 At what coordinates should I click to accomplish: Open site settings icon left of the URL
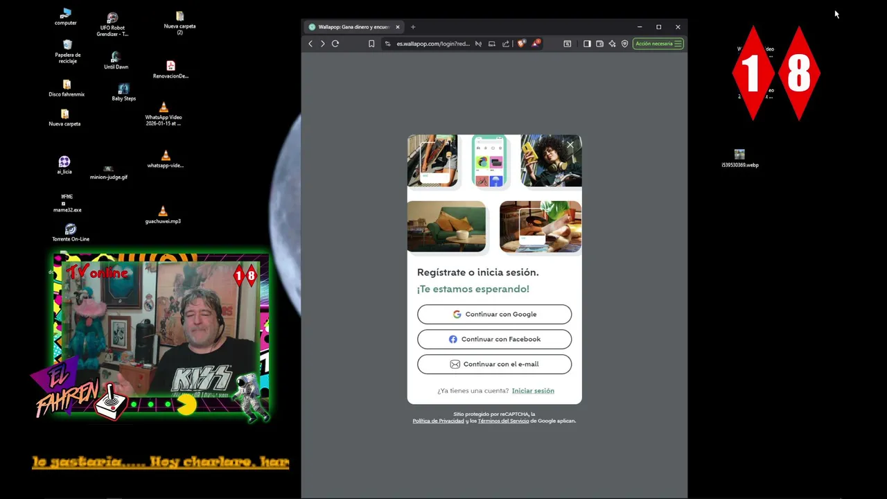pos(389,44)
